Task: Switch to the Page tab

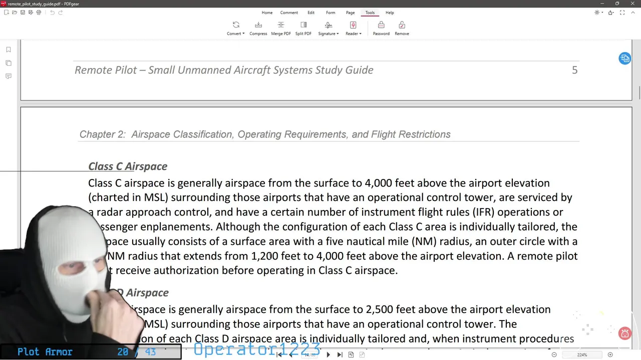Action: 350,12
